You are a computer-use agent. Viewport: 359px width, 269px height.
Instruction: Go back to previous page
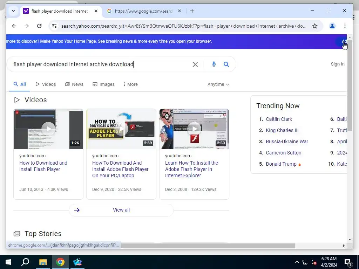[14, 26]
